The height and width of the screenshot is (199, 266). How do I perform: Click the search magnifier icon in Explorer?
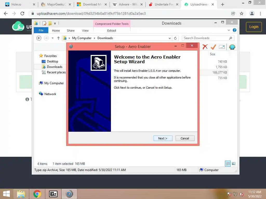230,38
